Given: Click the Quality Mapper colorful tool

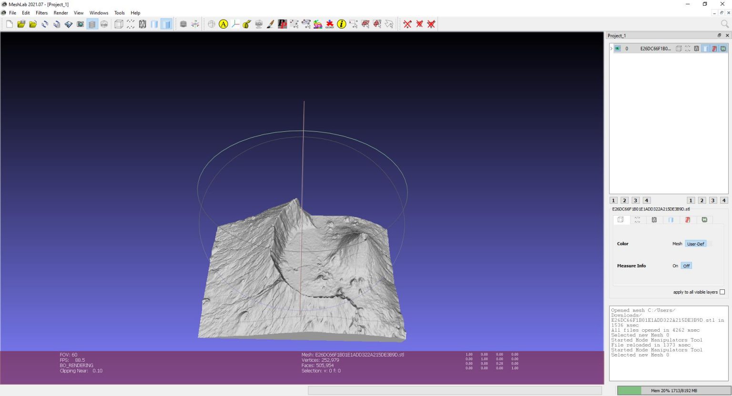Looking at the screenshot, I should (318, 24).
